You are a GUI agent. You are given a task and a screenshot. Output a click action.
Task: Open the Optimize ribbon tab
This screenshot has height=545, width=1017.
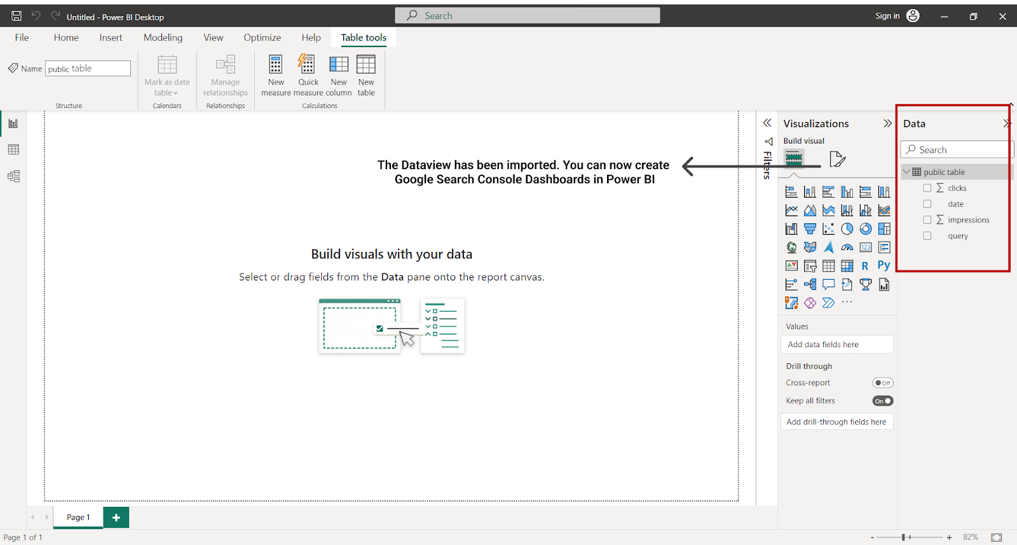[x=262, y=38]
